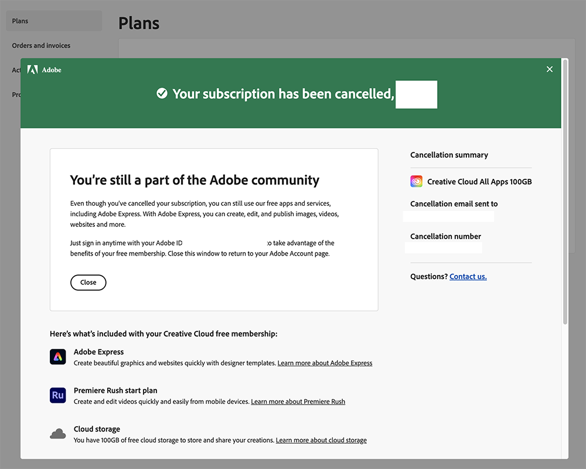Viewport: 586px width, 469px height.
Task: Click the Cancellation summary heading
Action: coord(449,155)
